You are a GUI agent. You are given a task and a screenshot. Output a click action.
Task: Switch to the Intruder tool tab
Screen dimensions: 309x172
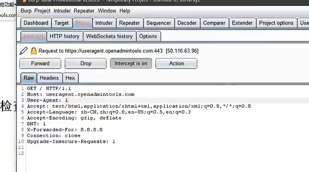(x=104, y=23)
